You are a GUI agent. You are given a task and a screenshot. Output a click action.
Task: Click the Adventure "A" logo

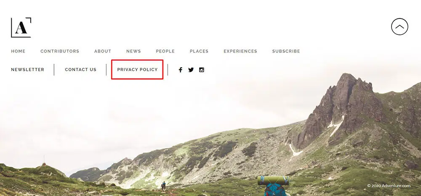(21, 28)
